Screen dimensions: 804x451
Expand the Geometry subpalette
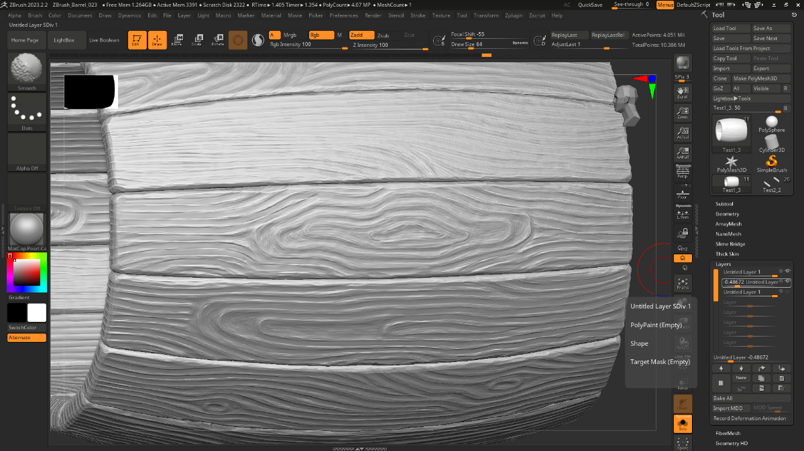(727, 214)
